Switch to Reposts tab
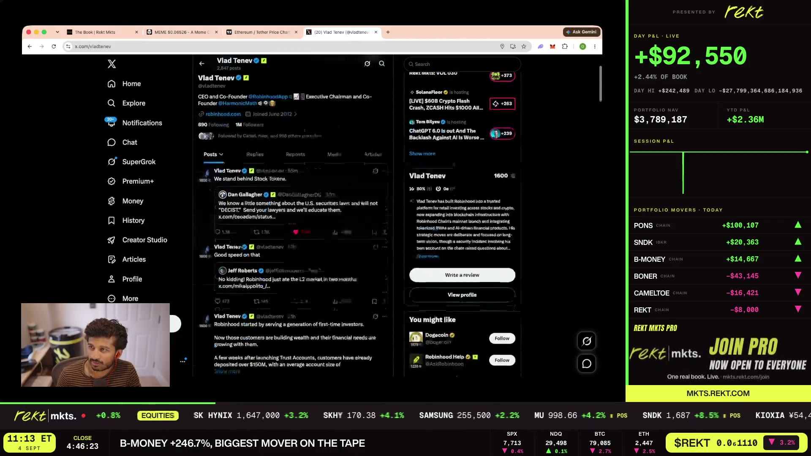The width and height of the screenshot is (811, 456). [x=295, y=155]
